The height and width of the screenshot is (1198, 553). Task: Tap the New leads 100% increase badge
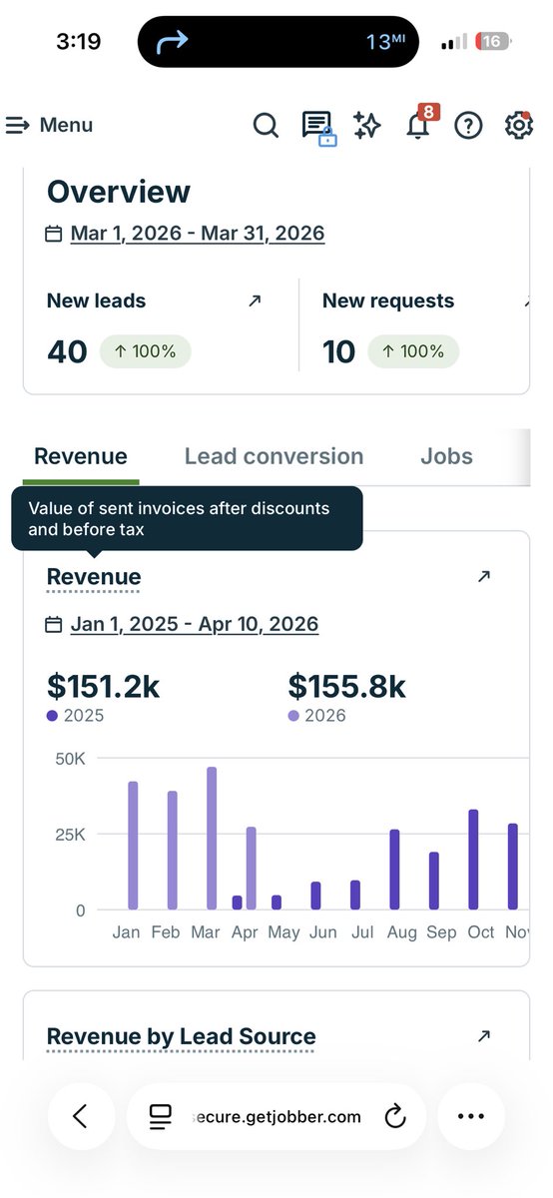pyautogui.click(x=145, y=351)
